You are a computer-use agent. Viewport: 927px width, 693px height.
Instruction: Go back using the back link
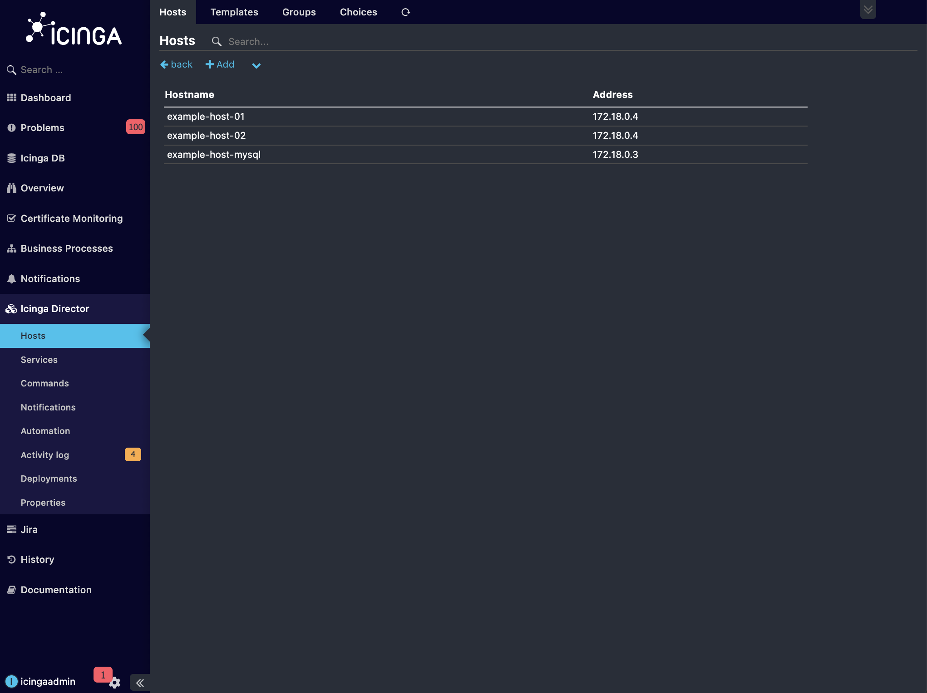click(x=176, y=64)
